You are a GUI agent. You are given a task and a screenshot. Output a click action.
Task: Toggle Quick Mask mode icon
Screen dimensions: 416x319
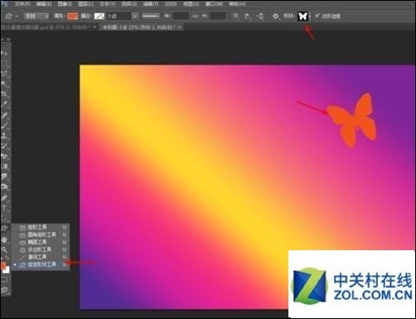coord(4,279)
